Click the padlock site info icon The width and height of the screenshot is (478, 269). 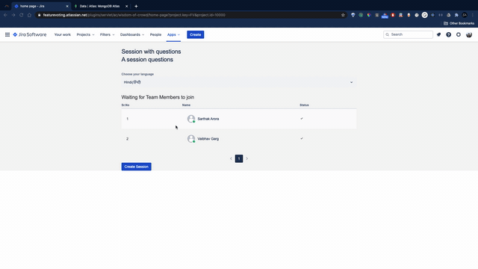point(40,15)
